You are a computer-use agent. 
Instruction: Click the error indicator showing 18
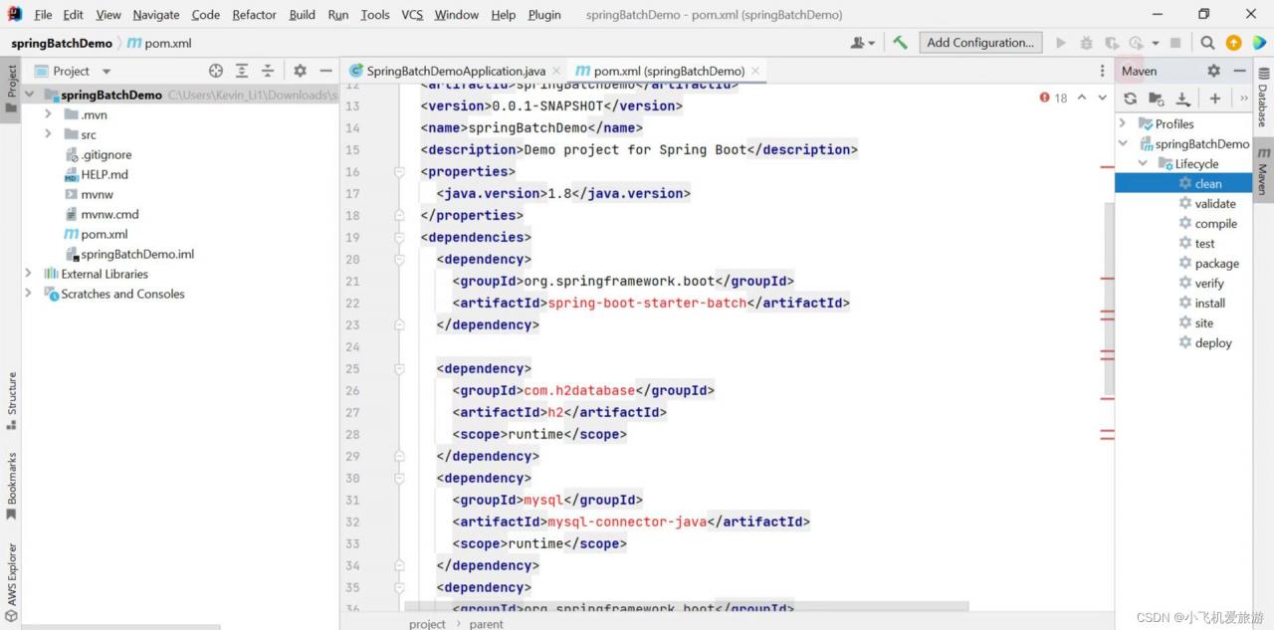point(1053,98)
